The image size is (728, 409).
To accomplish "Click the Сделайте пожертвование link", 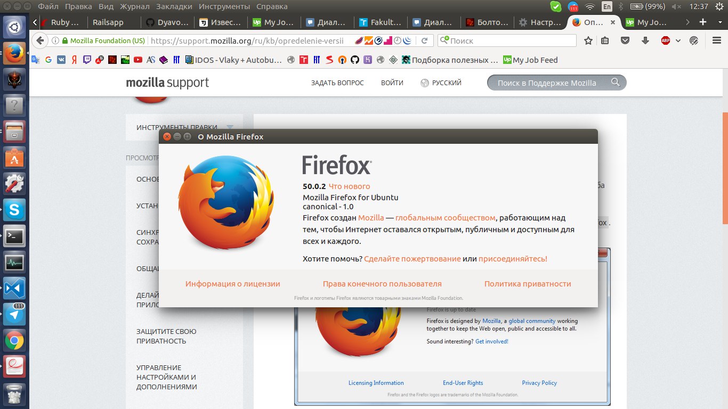I will [412, 259].
